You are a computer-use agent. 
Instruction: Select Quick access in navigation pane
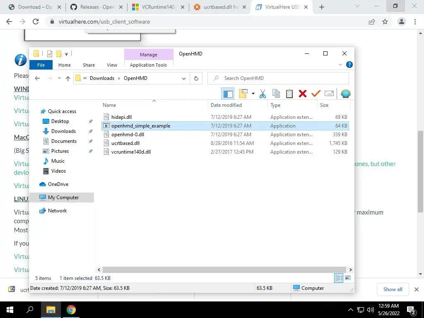tap(62, 111)
